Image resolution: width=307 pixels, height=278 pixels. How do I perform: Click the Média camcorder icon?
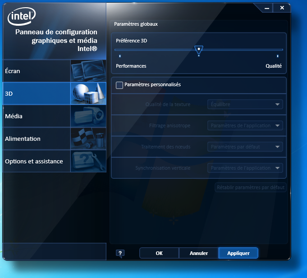88,116
